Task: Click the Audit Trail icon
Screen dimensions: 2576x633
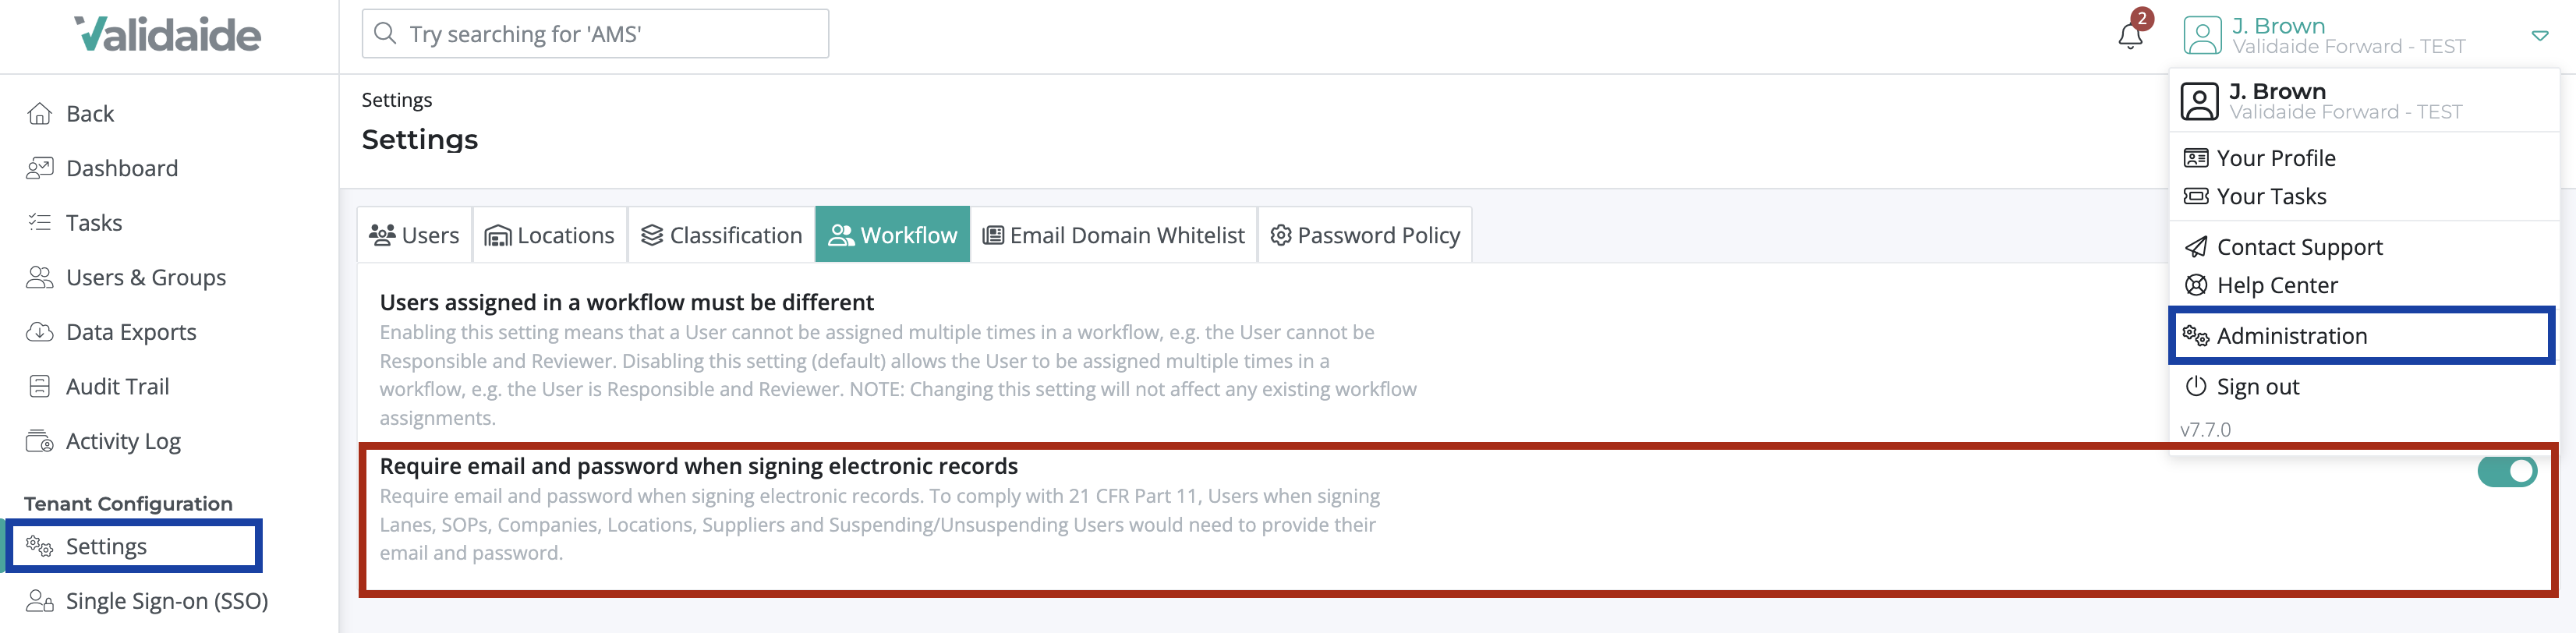Action: point(39,386)
